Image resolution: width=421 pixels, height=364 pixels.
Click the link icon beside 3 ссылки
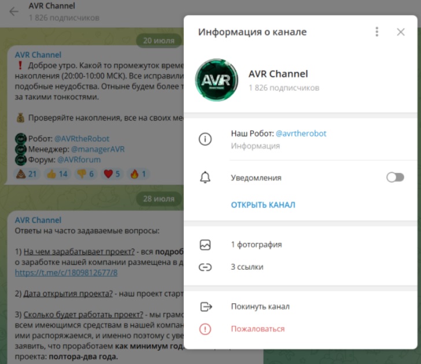click(x=205, y=267)
